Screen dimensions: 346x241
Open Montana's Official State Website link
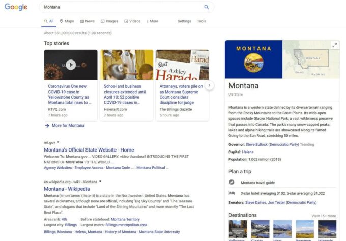pyautogui.click(x=89, y=150)
